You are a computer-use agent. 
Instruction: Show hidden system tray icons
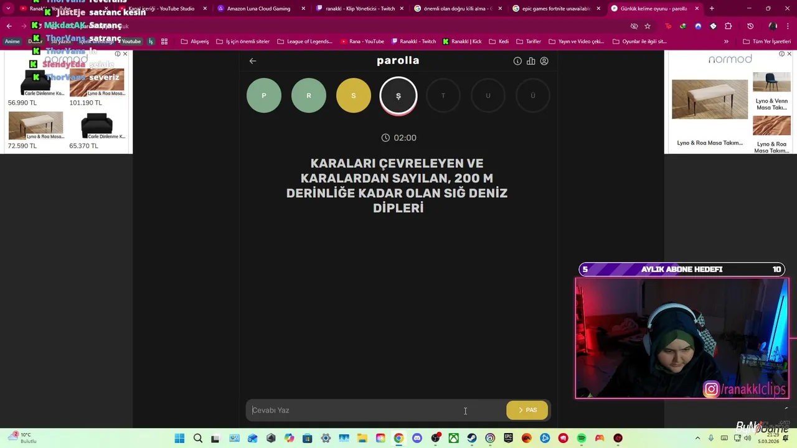(697, 438)
